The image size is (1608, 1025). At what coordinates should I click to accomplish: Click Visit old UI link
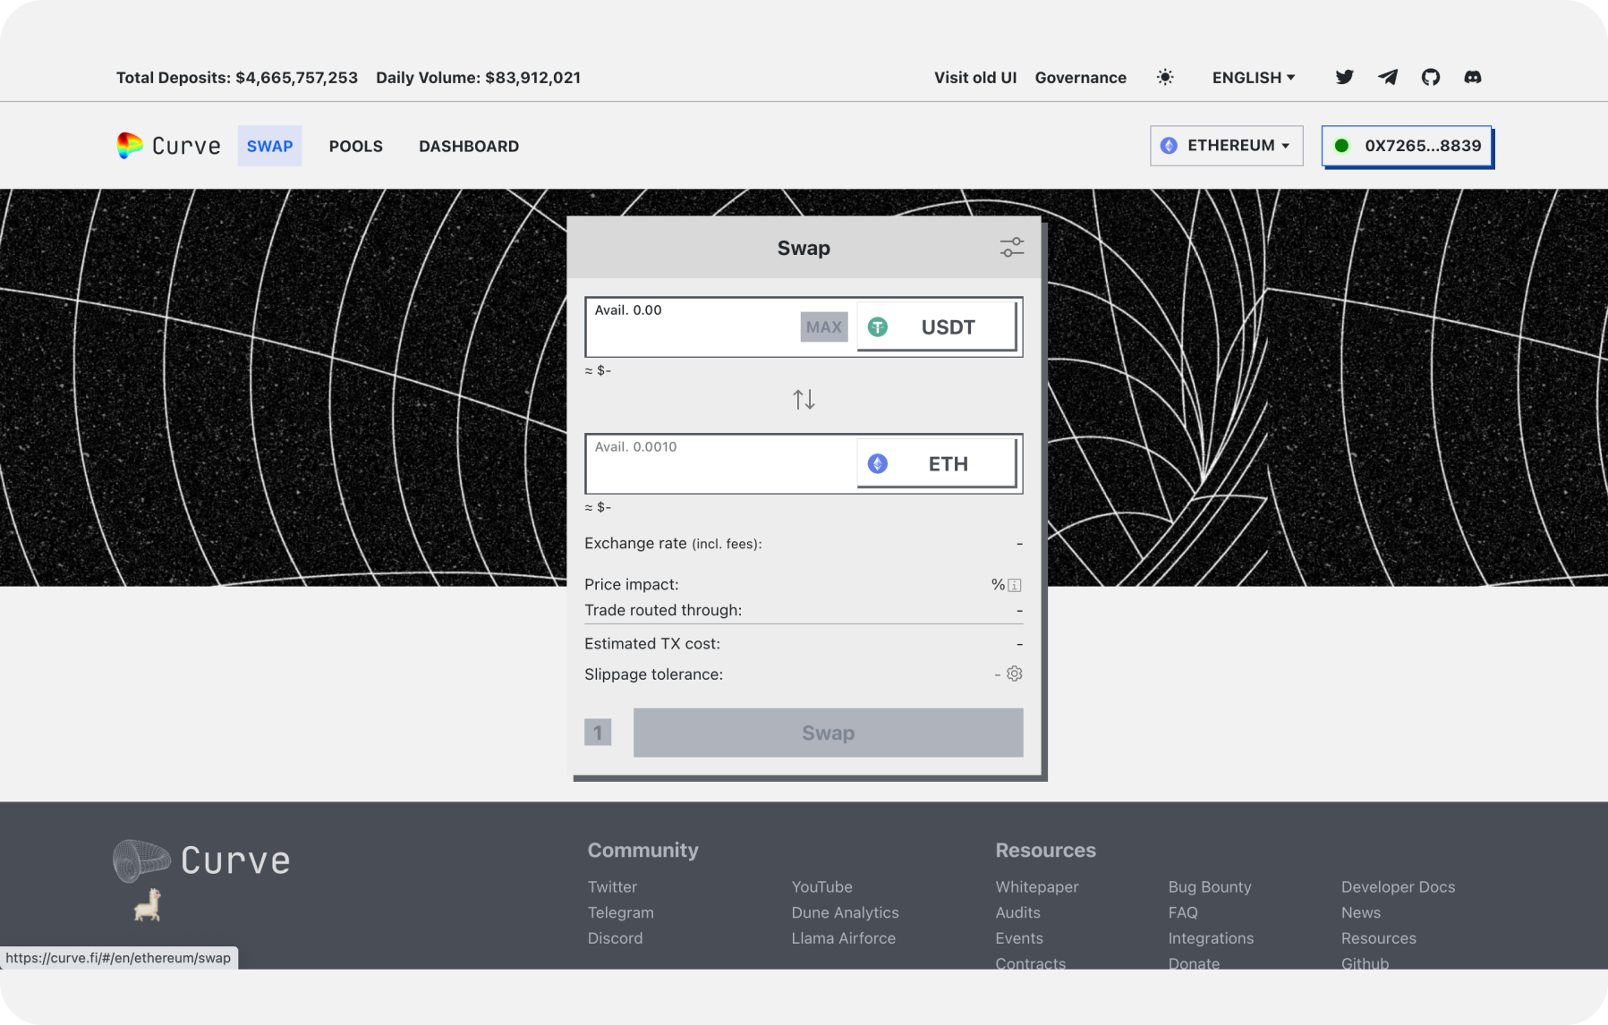pyautogui.click(x=975, y=77)
